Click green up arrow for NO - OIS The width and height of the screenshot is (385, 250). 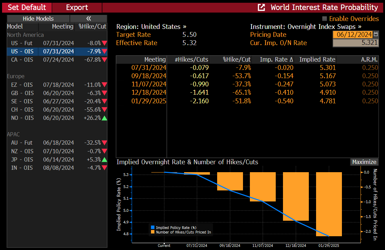pyautogui.click(x=104, y=118)
